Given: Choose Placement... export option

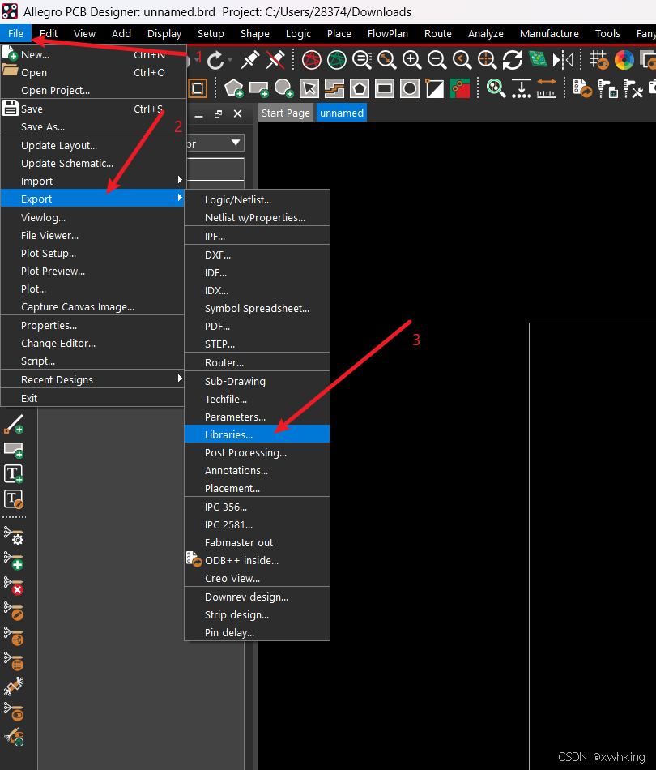Looking at the screenshot, I should tap(257, 488).
